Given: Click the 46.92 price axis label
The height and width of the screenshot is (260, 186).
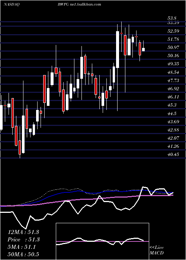Looking at the screenshot, I should coord(173,89).
